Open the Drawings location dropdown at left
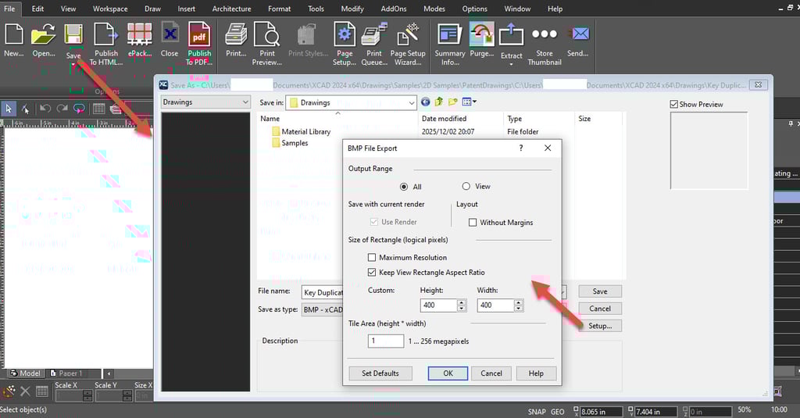800x418 pixels. pos(205,102)
